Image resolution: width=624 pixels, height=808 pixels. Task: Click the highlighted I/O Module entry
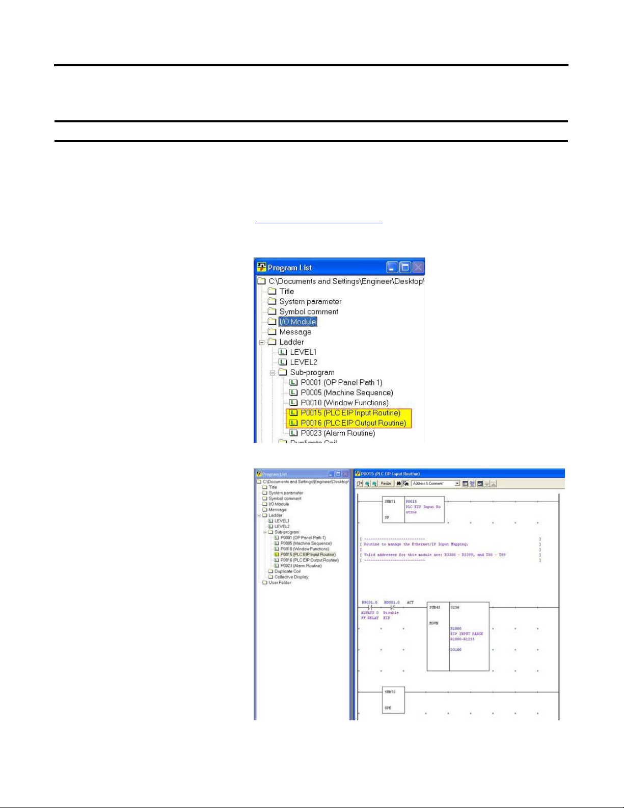(x=297, y=322)
